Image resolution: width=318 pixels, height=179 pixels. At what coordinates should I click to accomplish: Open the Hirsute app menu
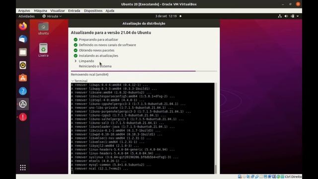pos(52,16)
